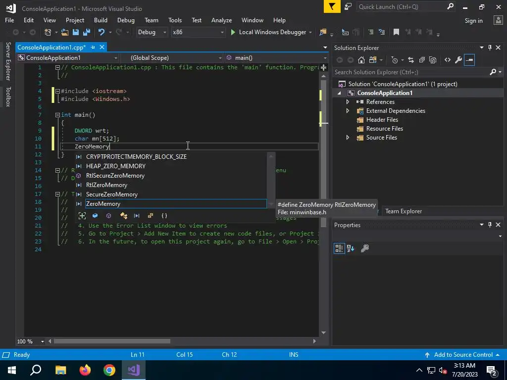Click Pending Changes Filter clock icon
Image resolution: width=507 pixels, height=380 pixels.
tap(395, 60)
